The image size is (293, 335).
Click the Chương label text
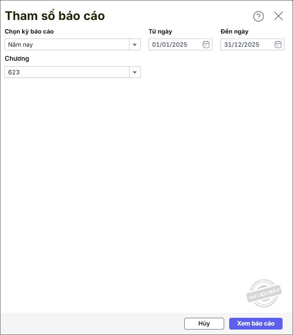click(x=17, y=58)
